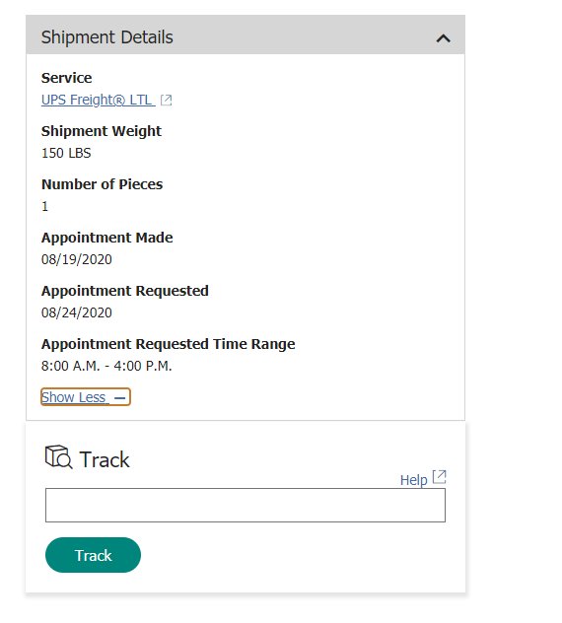The width and height of the screenshot is (562, 623).
Task: Select the Track section heading
Action: [105, 459]
